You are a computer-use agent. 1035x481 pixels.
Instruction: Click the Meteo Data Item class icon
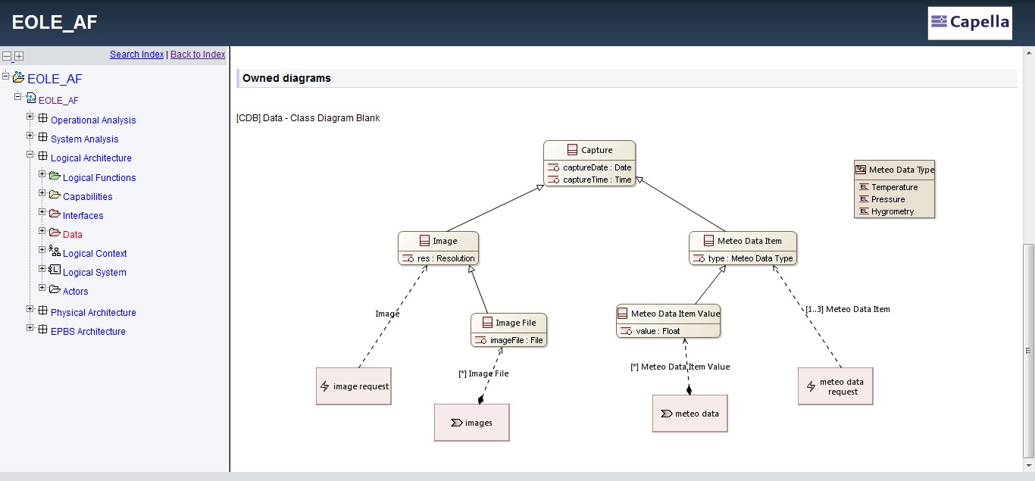coord(708,241)
